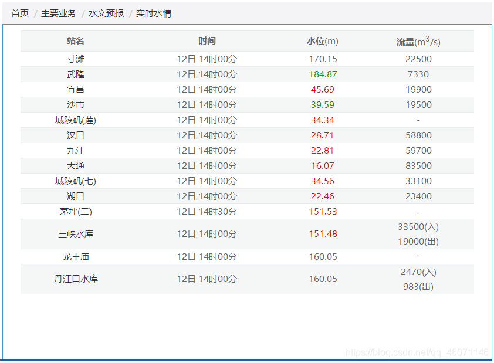Viewport: 494px width, 363px height.
Task: Click the 丹江口水库 row time cell
Action: pyautogui.click(x=207, y=279)
